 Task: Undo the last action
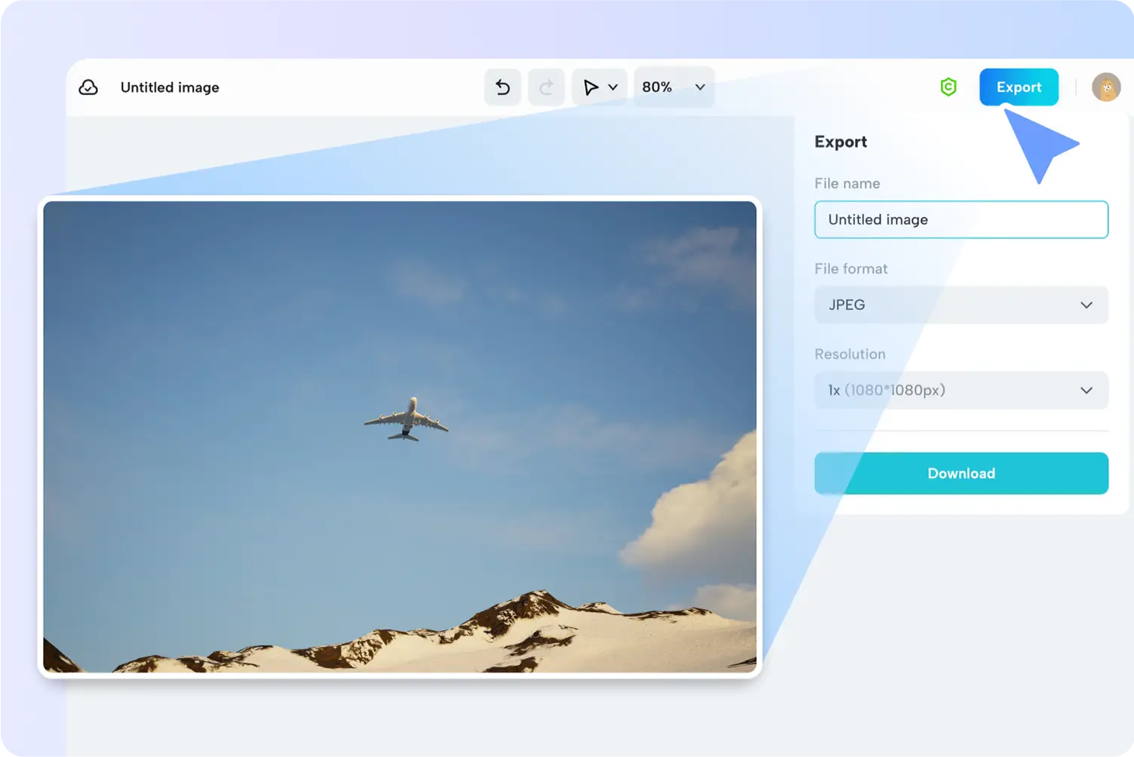[x=502, y=87]
